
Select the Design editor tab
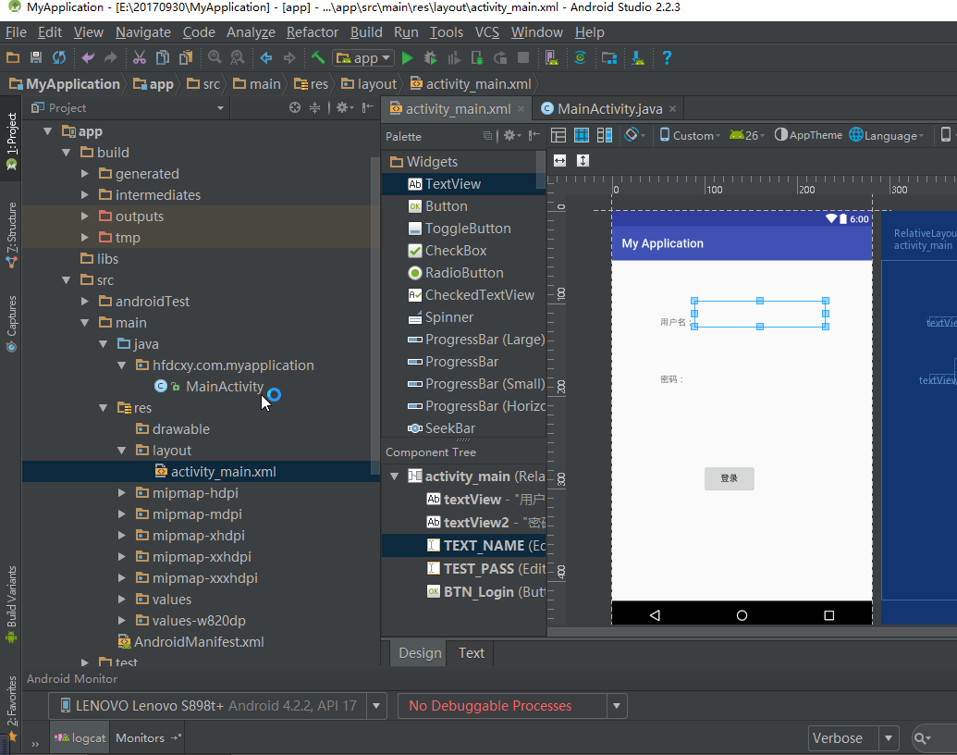pyautogui.click(x=420, y=653)
